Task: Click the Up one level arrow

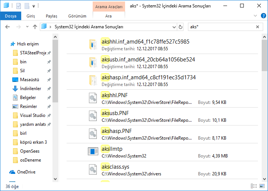Action: click(x=35, y=27)
